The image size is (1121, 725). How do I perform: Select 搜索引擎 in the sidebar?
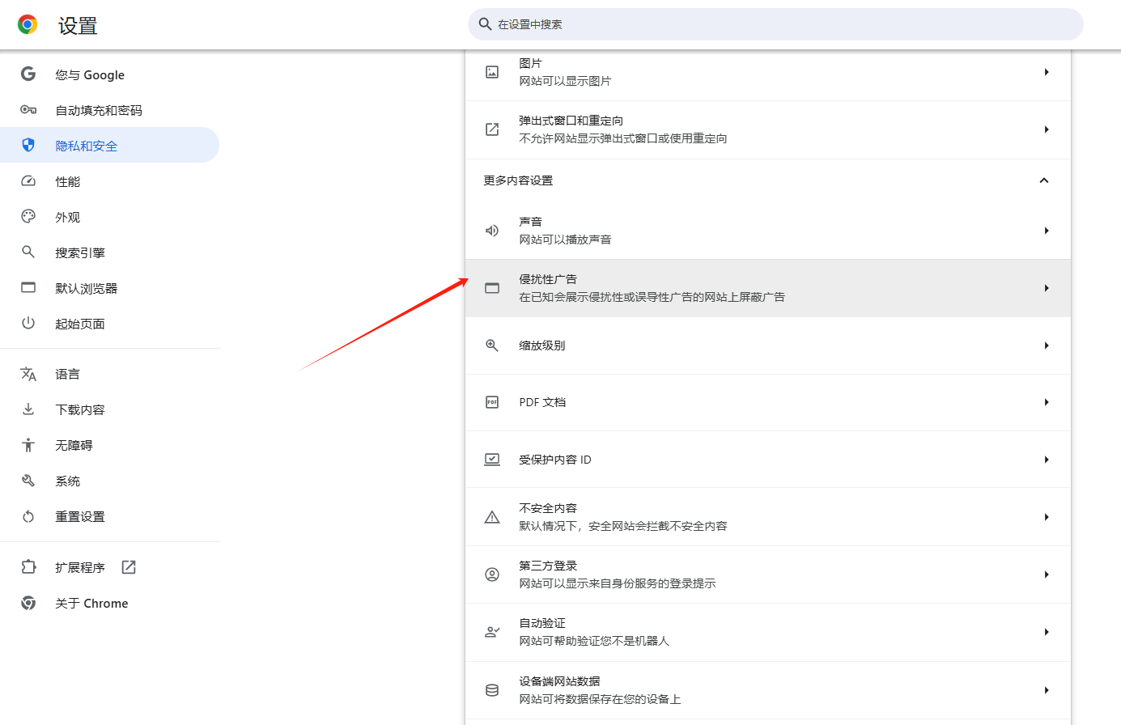point(109,252)
